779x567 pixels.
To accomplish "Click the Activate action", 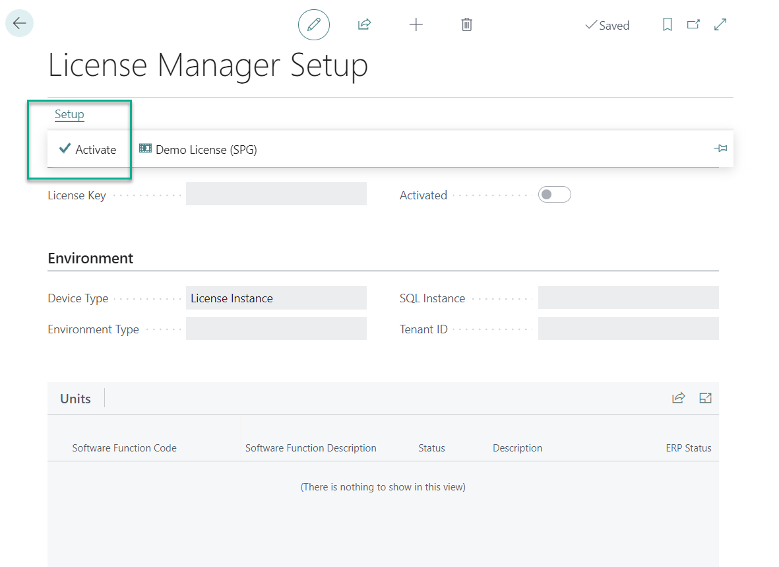I will [88, 150].
